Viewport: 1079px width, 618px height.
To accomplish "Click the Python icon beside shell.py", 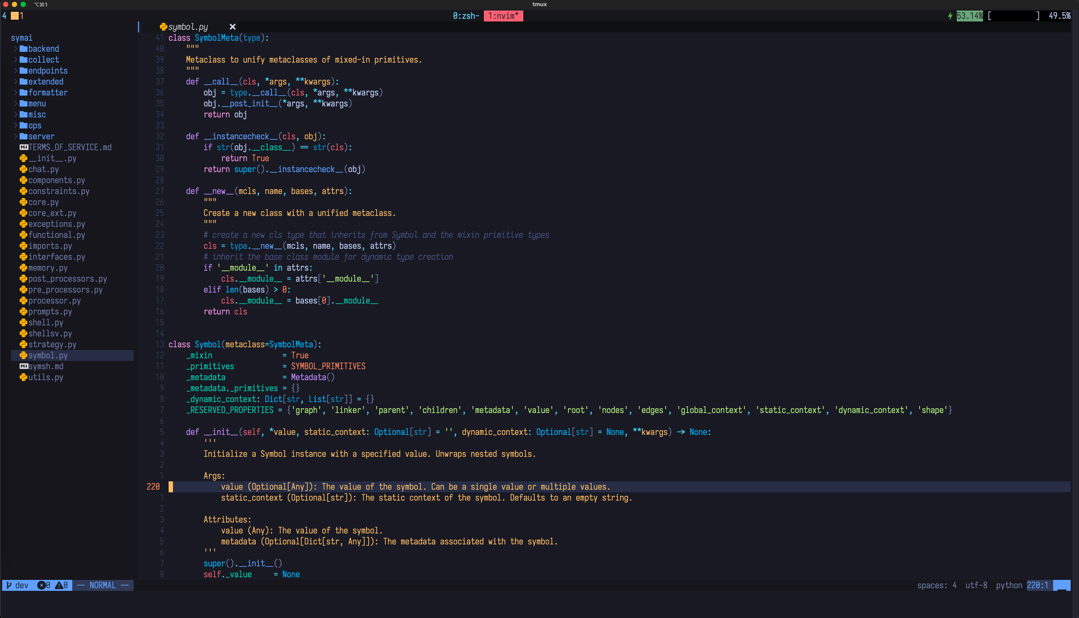I will point(24,322).
